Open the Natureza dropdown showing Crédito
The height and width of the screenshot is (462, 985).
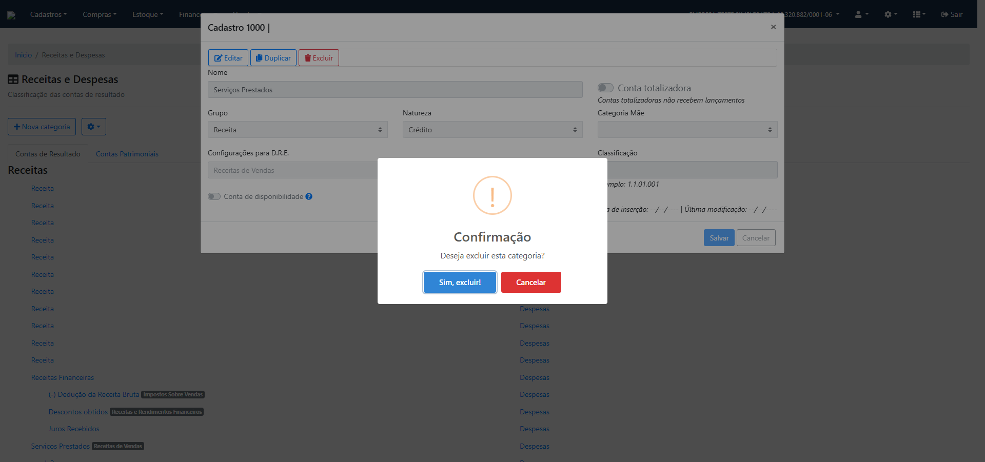click(493, 130)
